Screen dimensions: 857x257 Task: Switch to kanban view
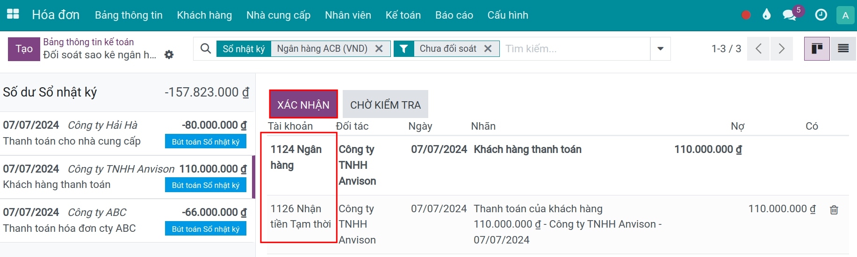[817, 49]
